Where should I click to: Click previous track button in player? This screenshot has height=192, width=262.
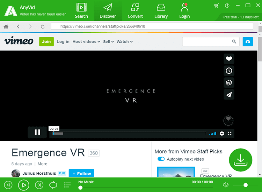click(x=8, y=185)
